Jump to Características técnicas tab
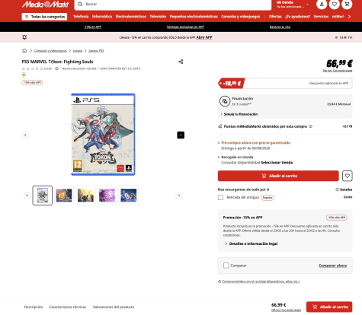362x315 pixels. 68,307
